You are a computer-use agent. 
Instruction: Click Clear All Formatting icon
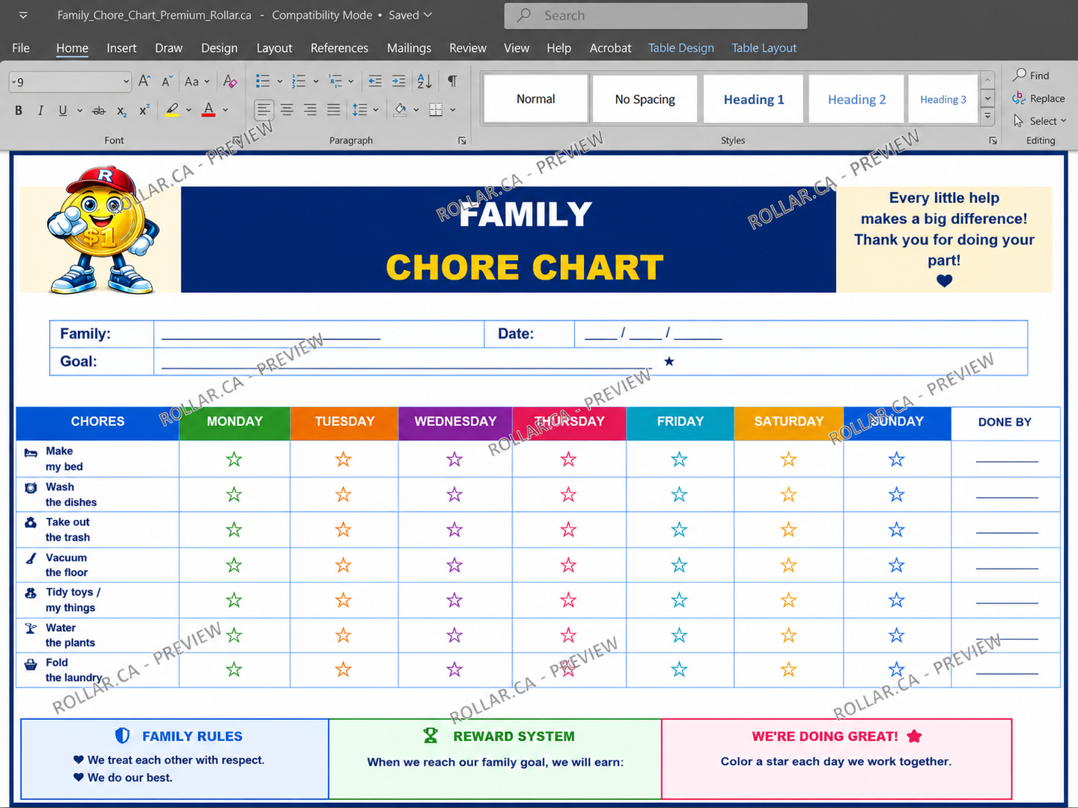(230, 81)
